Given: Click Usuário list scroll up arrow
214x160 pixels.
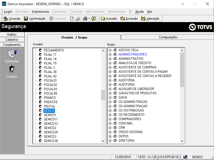Looking at the screenshot, I should click(x=103, y=51).
